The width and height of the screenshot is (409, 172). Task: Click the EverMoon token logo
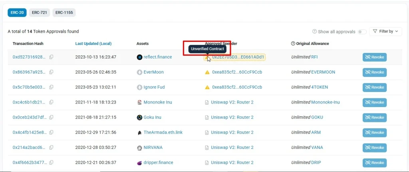pyautogui.click(x=139, y=72)
